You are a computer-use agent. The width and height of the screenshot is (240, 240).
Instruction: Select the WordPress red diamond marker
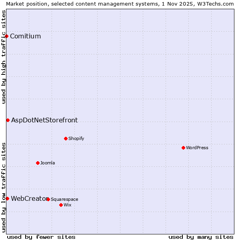(x=183, y=148)
